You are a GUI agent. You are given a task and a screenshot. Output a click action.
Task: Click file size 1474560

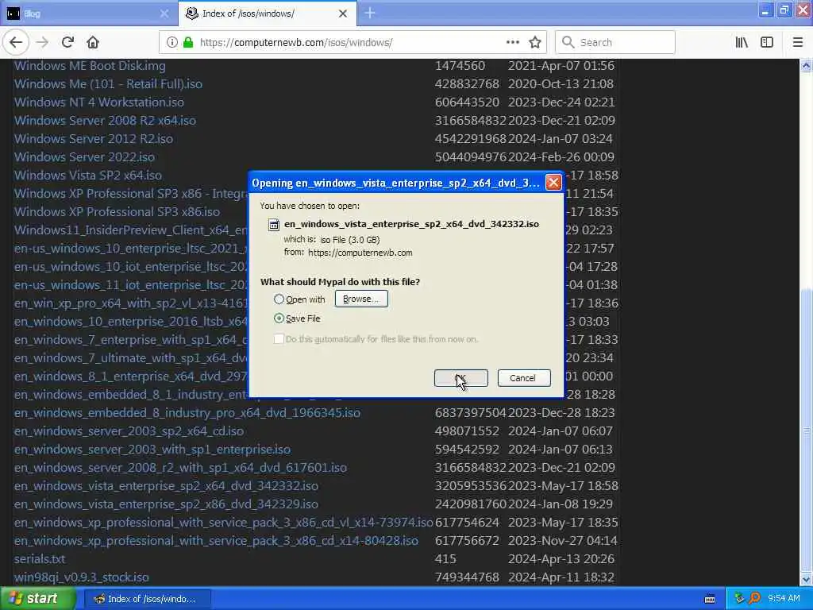460,66
